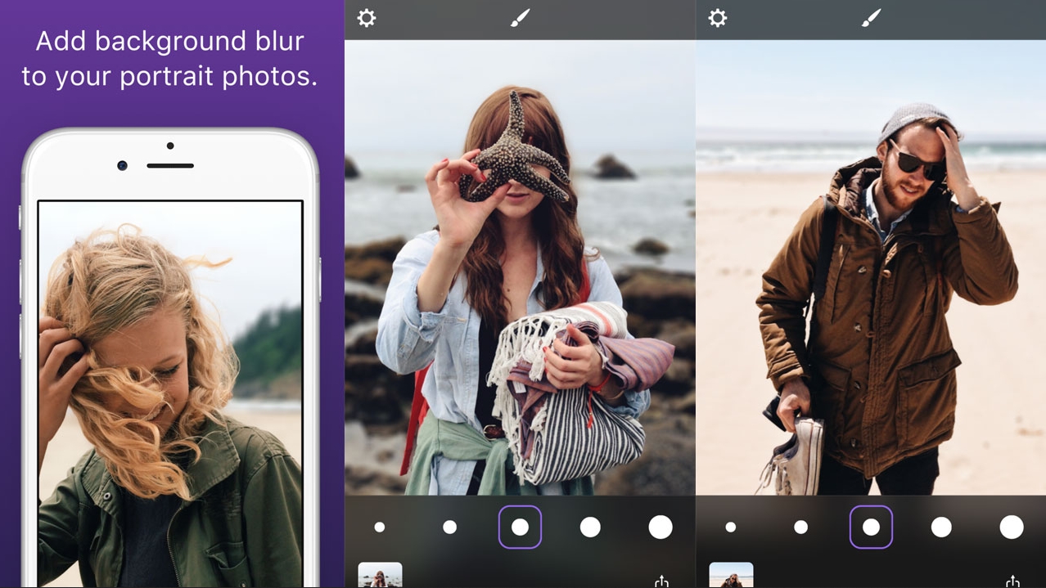Open the photo thumbnail below the beach man screen's blur dots
This screenshot has width=1046, height=588.
pyautogui.click(x=731, y=575)
